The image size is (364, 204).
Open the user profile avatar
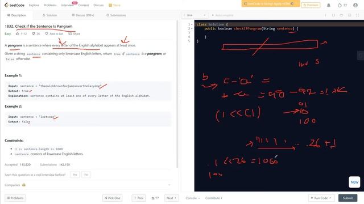(355, 5)
